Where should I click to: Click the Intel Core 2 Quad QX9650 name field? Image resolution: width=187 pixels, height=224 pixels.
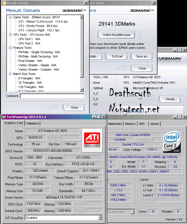[134, 135]
